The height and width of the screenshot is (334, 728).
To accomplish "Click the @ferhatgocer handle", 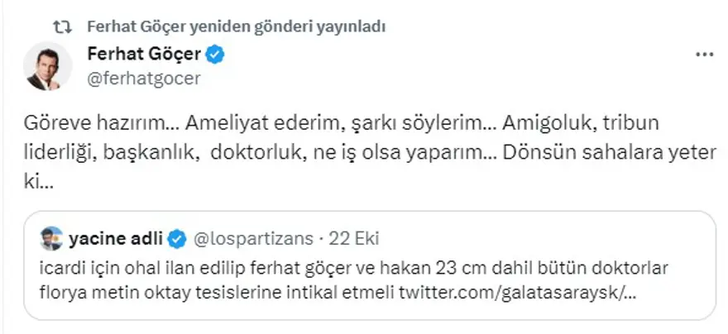I will (x=144, y=78).
